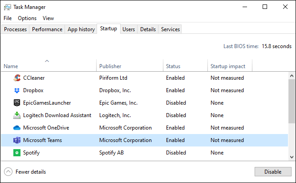Viewport: 296px width, 183px height.
Task: Collapse view with Fewer details arrow
Action: (8, 172)
